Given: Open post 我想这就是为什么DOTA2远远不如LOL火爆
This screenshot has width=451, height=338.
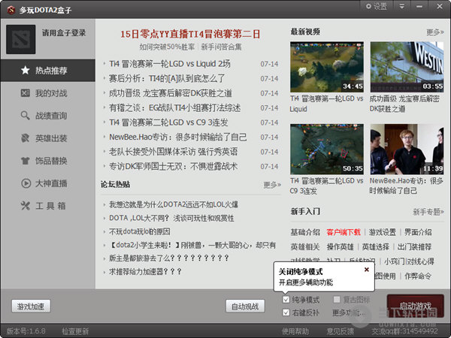Looking at the screenshot, I should 174,204.
